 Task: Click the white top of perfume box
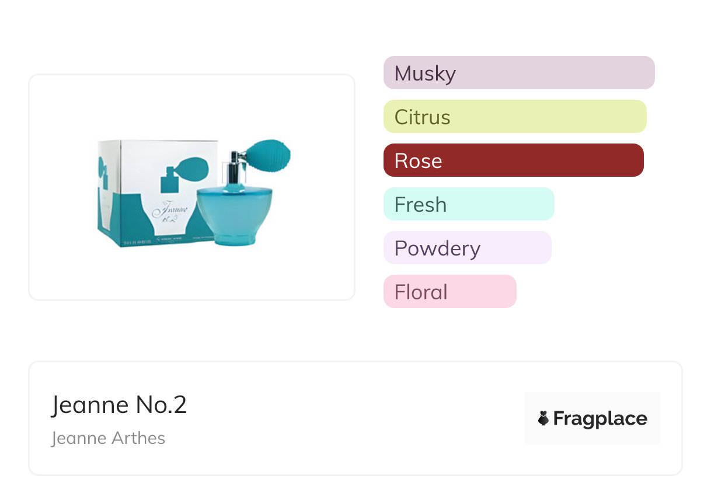[x=158, y=147]
